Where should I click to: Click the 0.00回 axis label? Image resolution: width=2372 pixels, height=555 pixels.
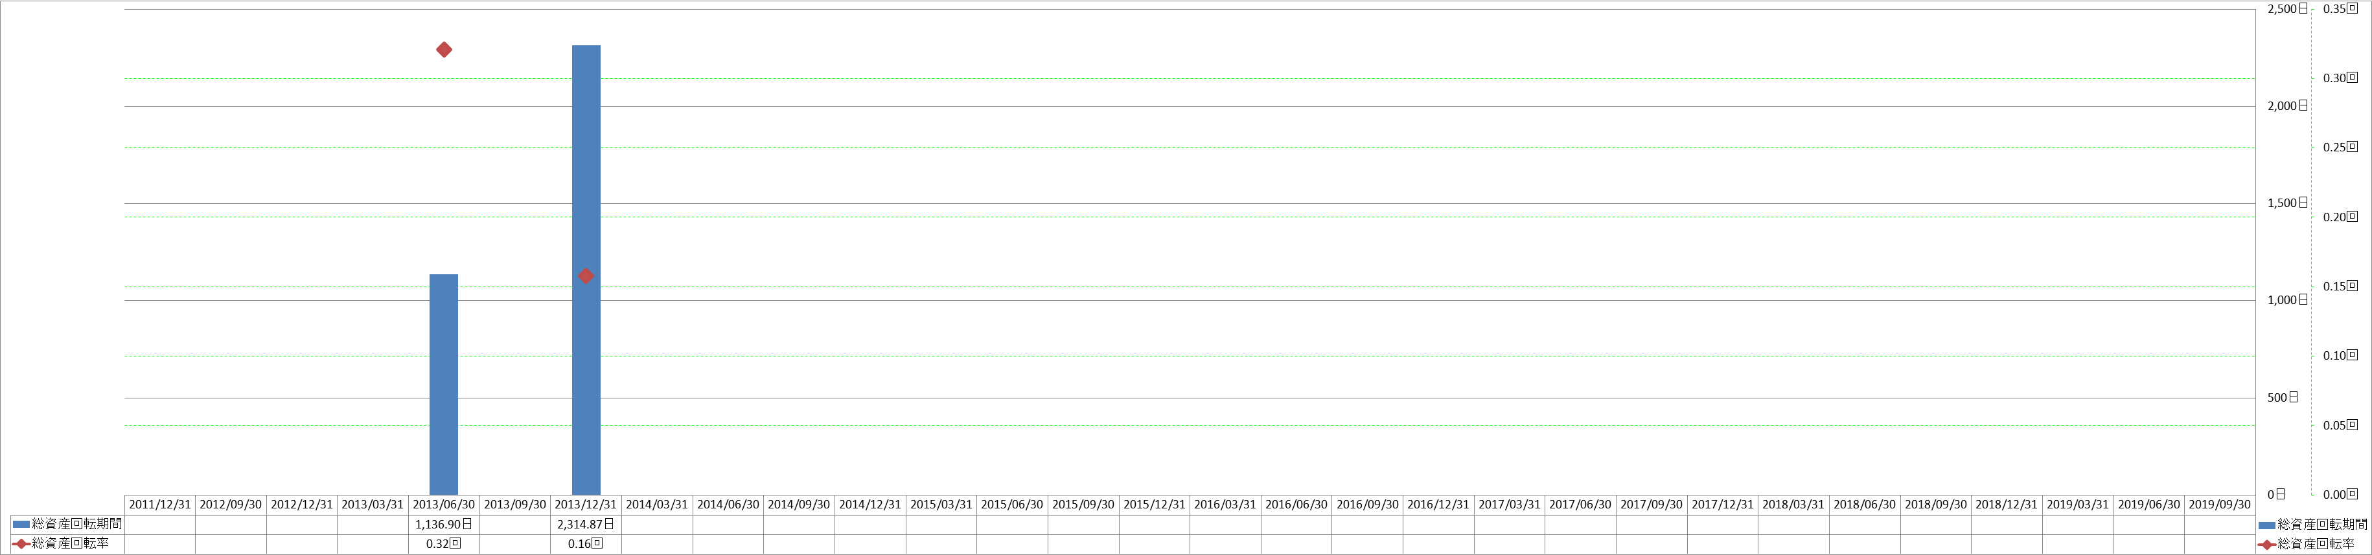coord(2340,494)
